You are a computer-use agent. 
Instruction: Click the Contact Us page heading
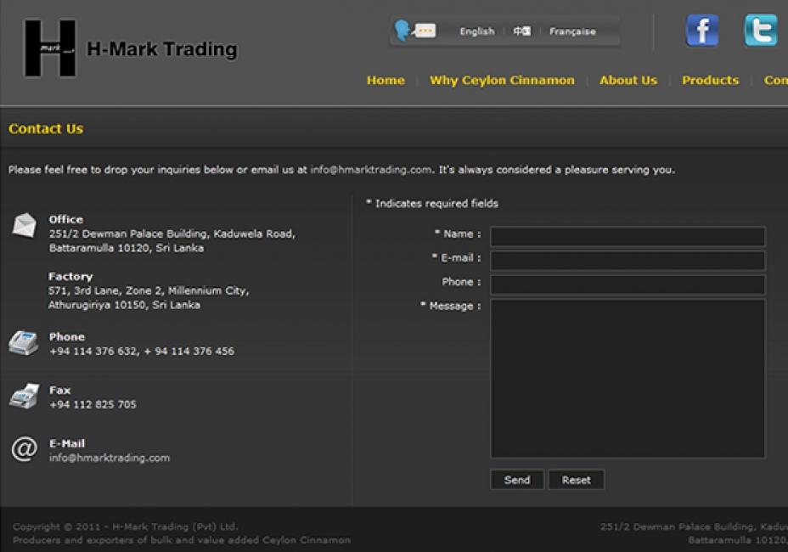click(x=46, y=129)
